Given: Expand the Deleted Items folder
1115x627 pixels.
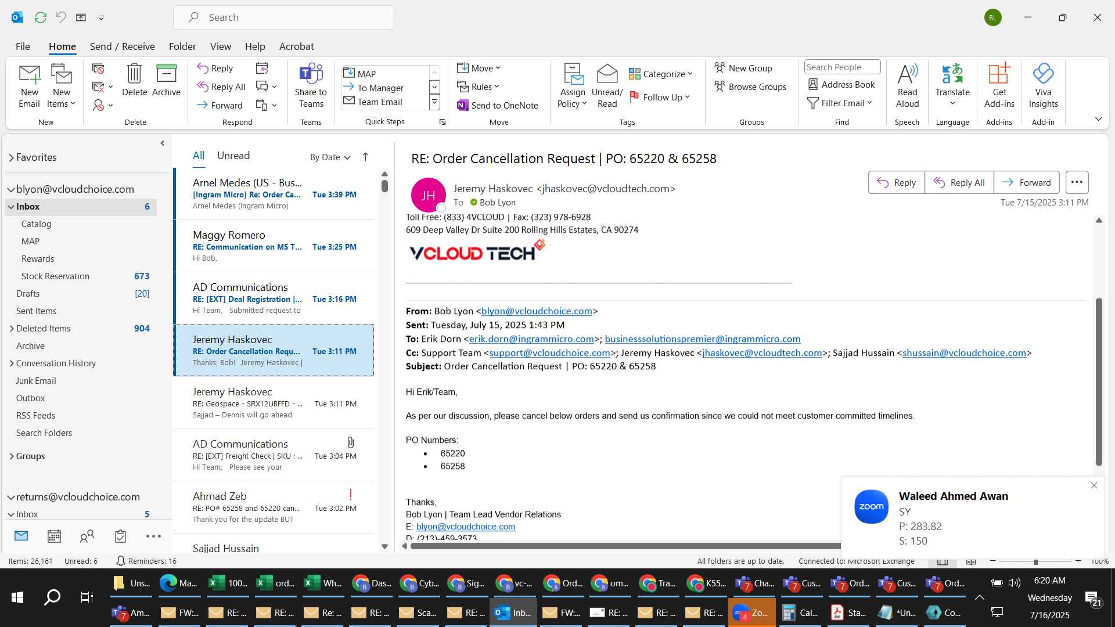Looking at the screenshot, I should pyautogui.click(x=11, y=329).
